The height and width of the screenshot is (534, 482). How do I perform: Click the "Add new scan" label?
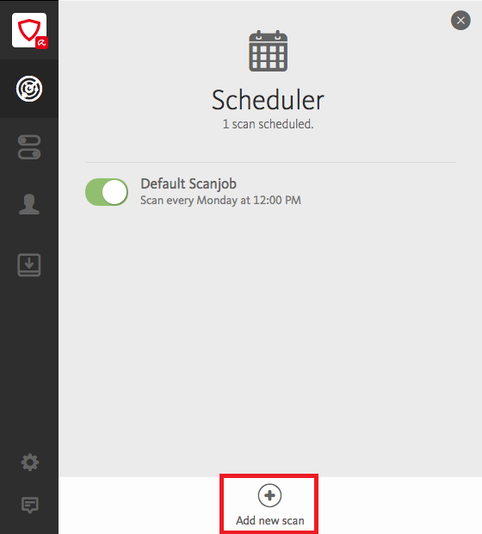click(270, 521)
